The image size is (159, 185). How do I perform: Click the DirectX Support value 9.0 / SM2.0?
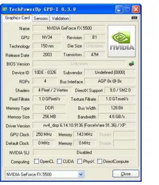[x=120, y=90]
